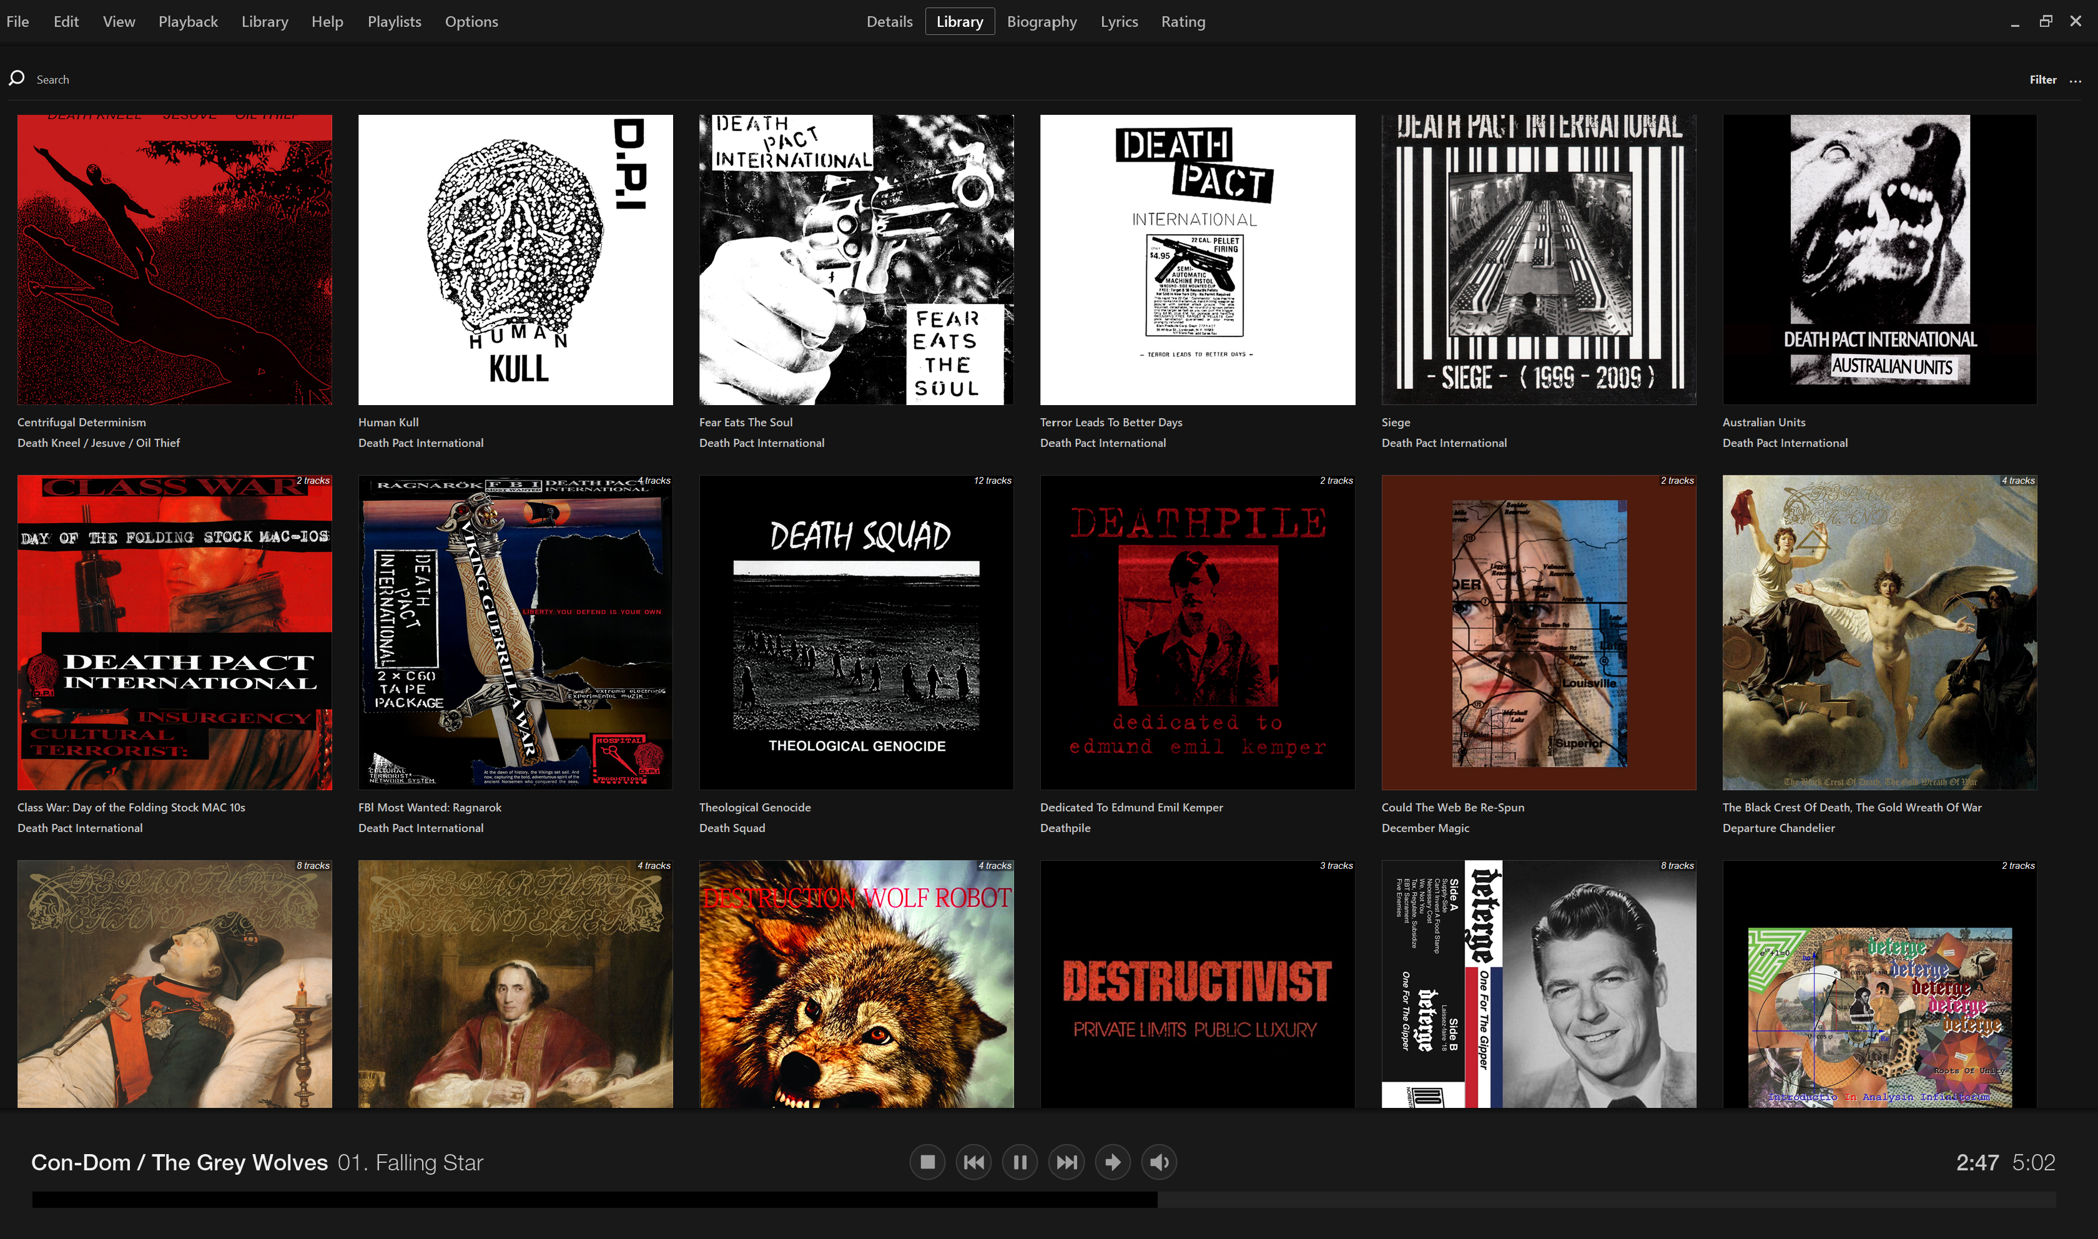Image resolution: width=2098 pixels, height=1239 pixels.
Task: Click 'Dedicated To Edmund Emil Kemper' title
Action: click(1131, 807)
